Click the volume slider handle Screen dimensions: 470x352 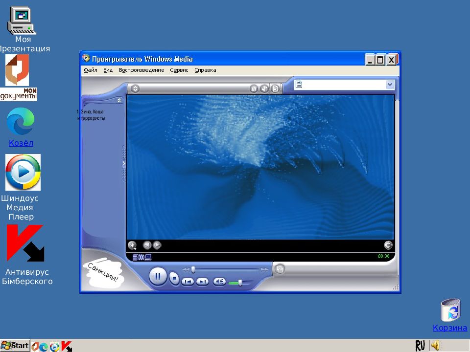tap(240, 283)
